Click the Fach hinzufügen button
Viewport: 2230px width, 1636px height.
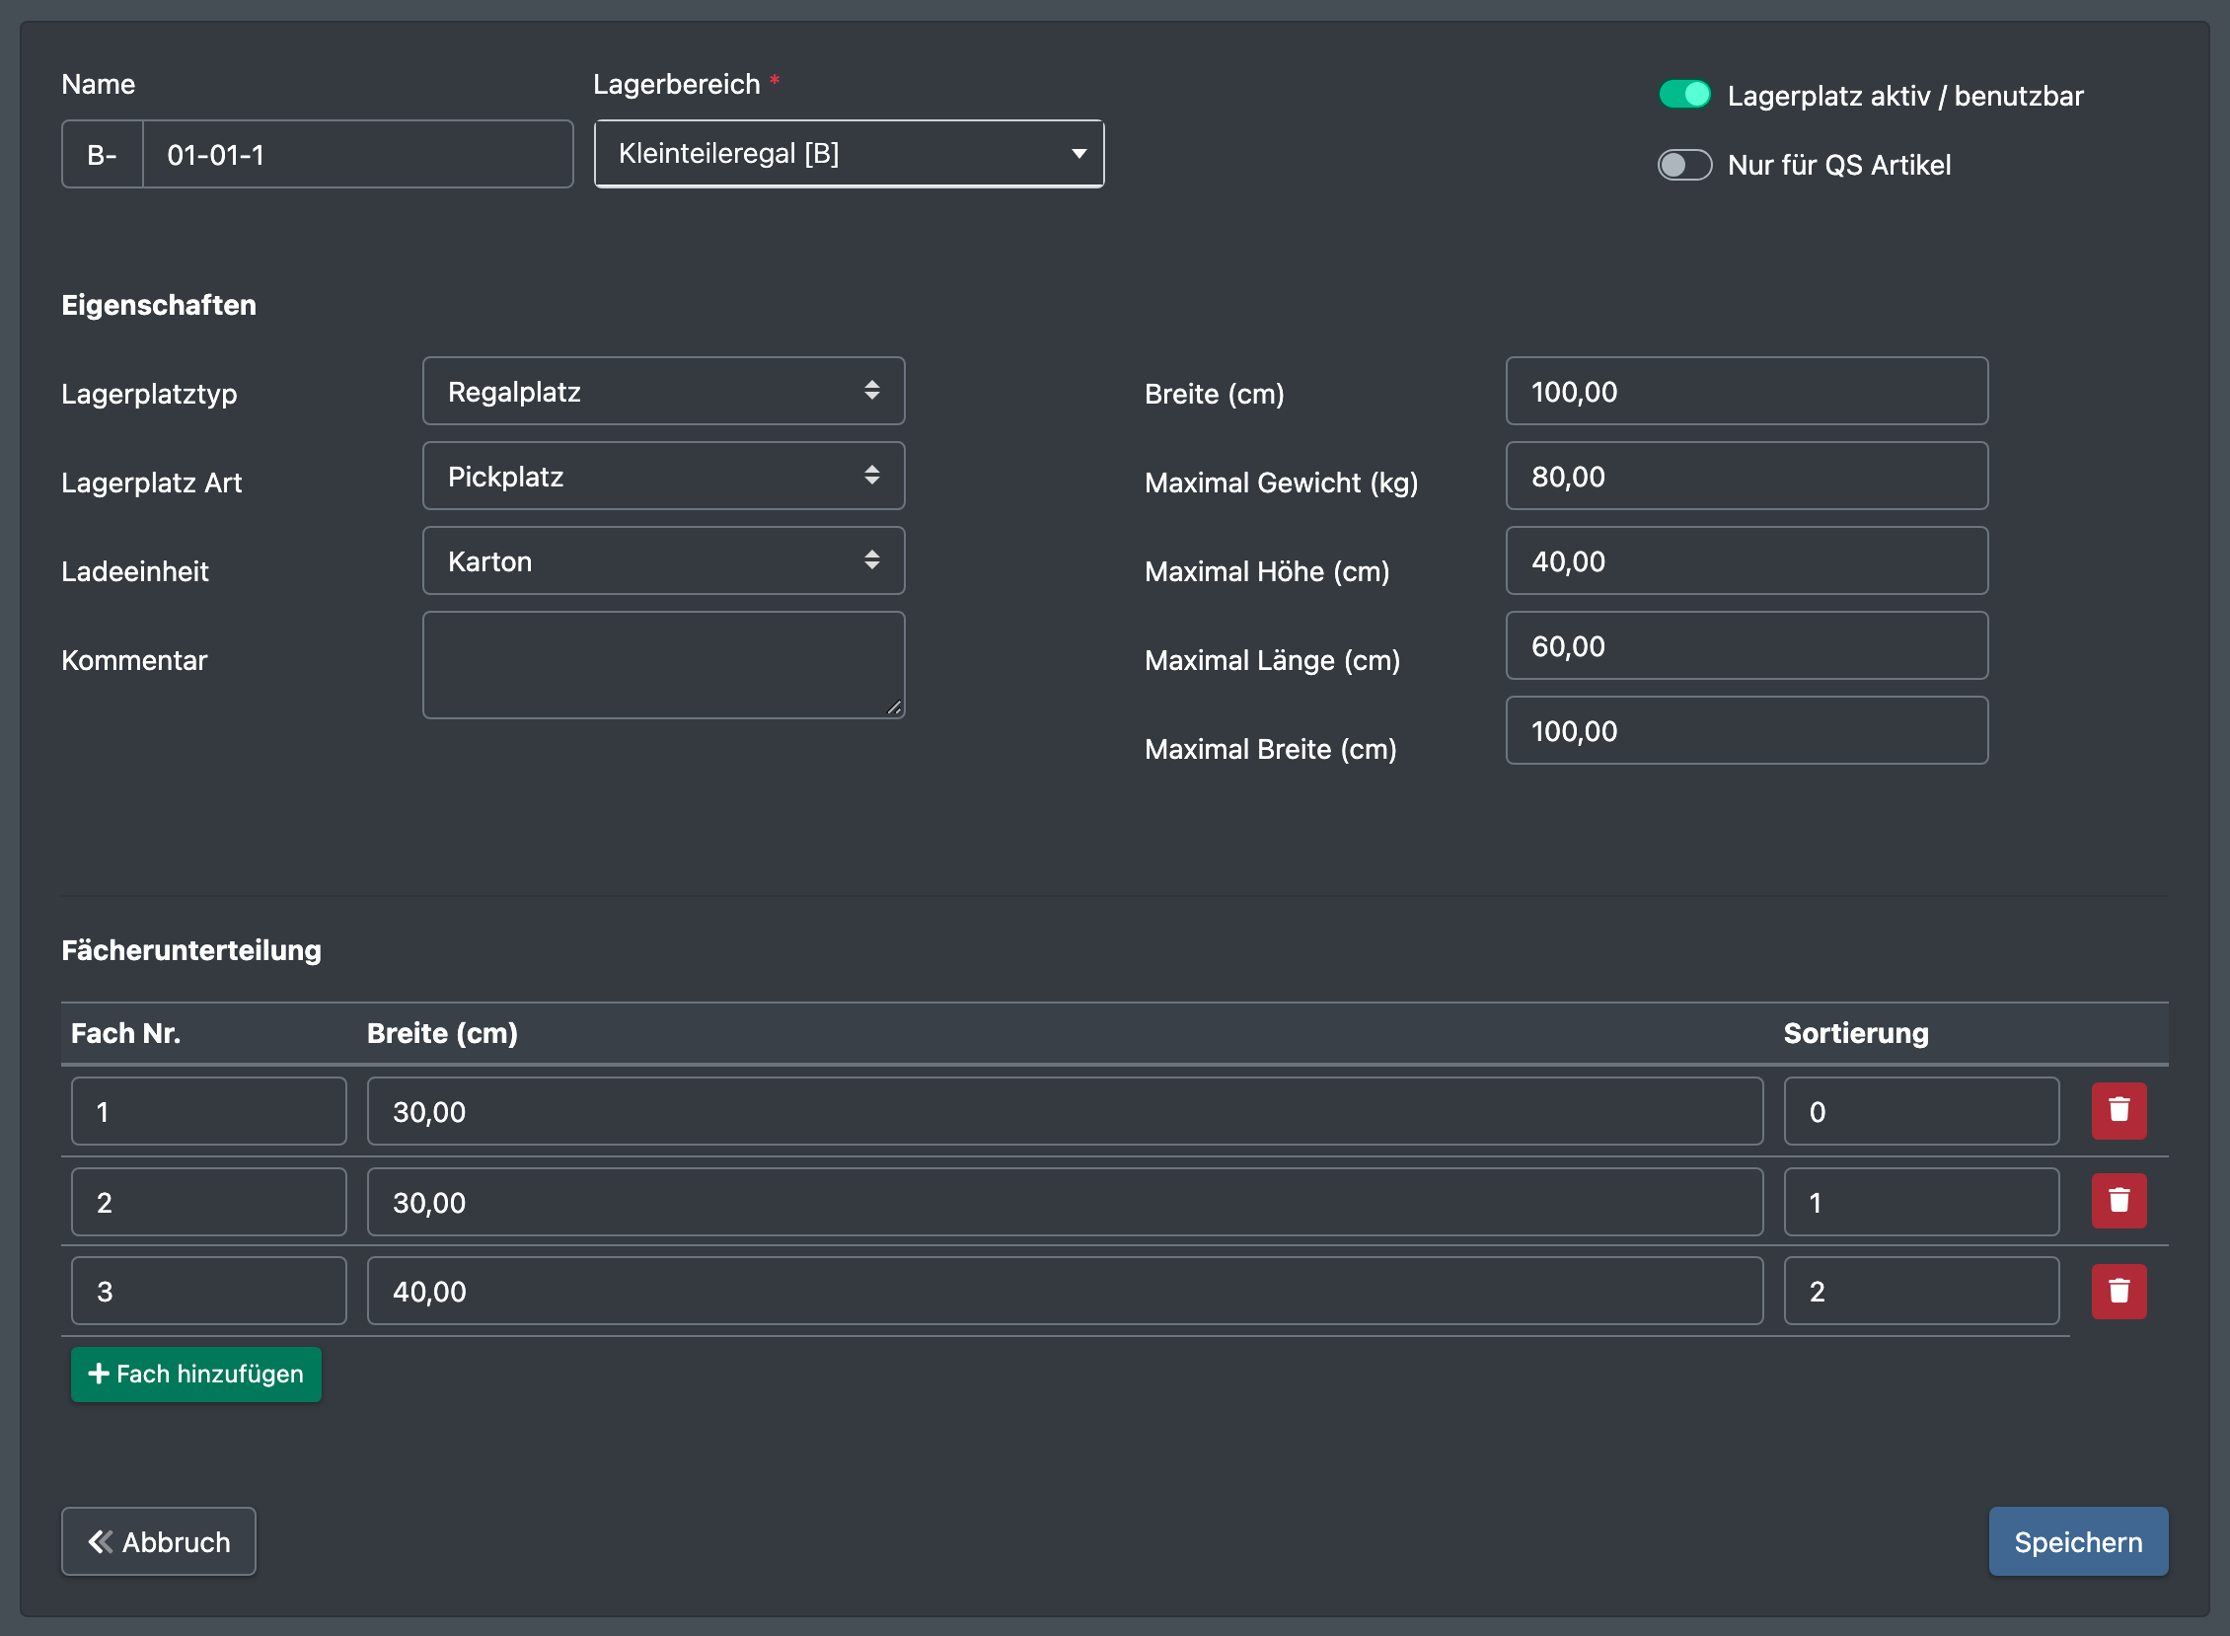[196, 1375]
